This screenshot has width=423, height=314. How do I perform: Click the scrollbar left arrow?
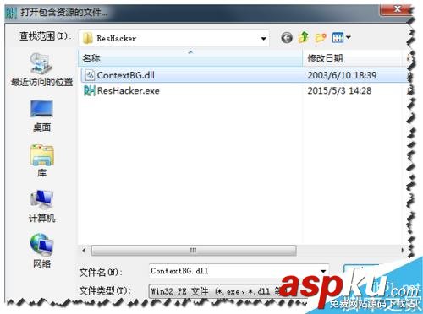[x=84, y=250]
